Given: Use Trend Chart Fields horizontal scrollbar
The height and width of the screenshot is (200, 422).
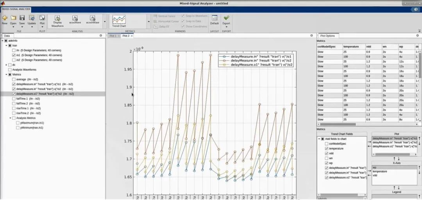Looking at the screenshot, I should click(338, 195).
